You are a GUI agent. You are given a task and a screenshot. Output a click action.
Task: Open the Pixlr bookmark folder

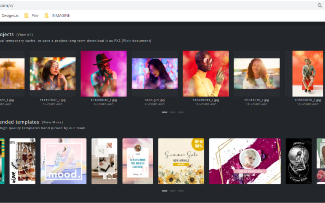tap(32, 15)
